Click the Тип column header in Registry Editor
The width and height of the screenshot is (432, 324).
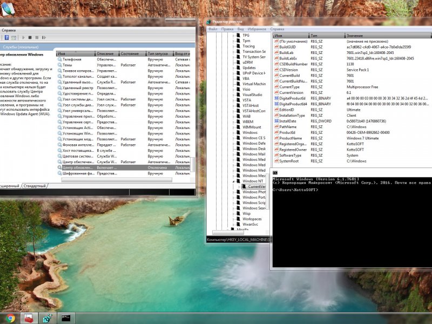[327, 36]
